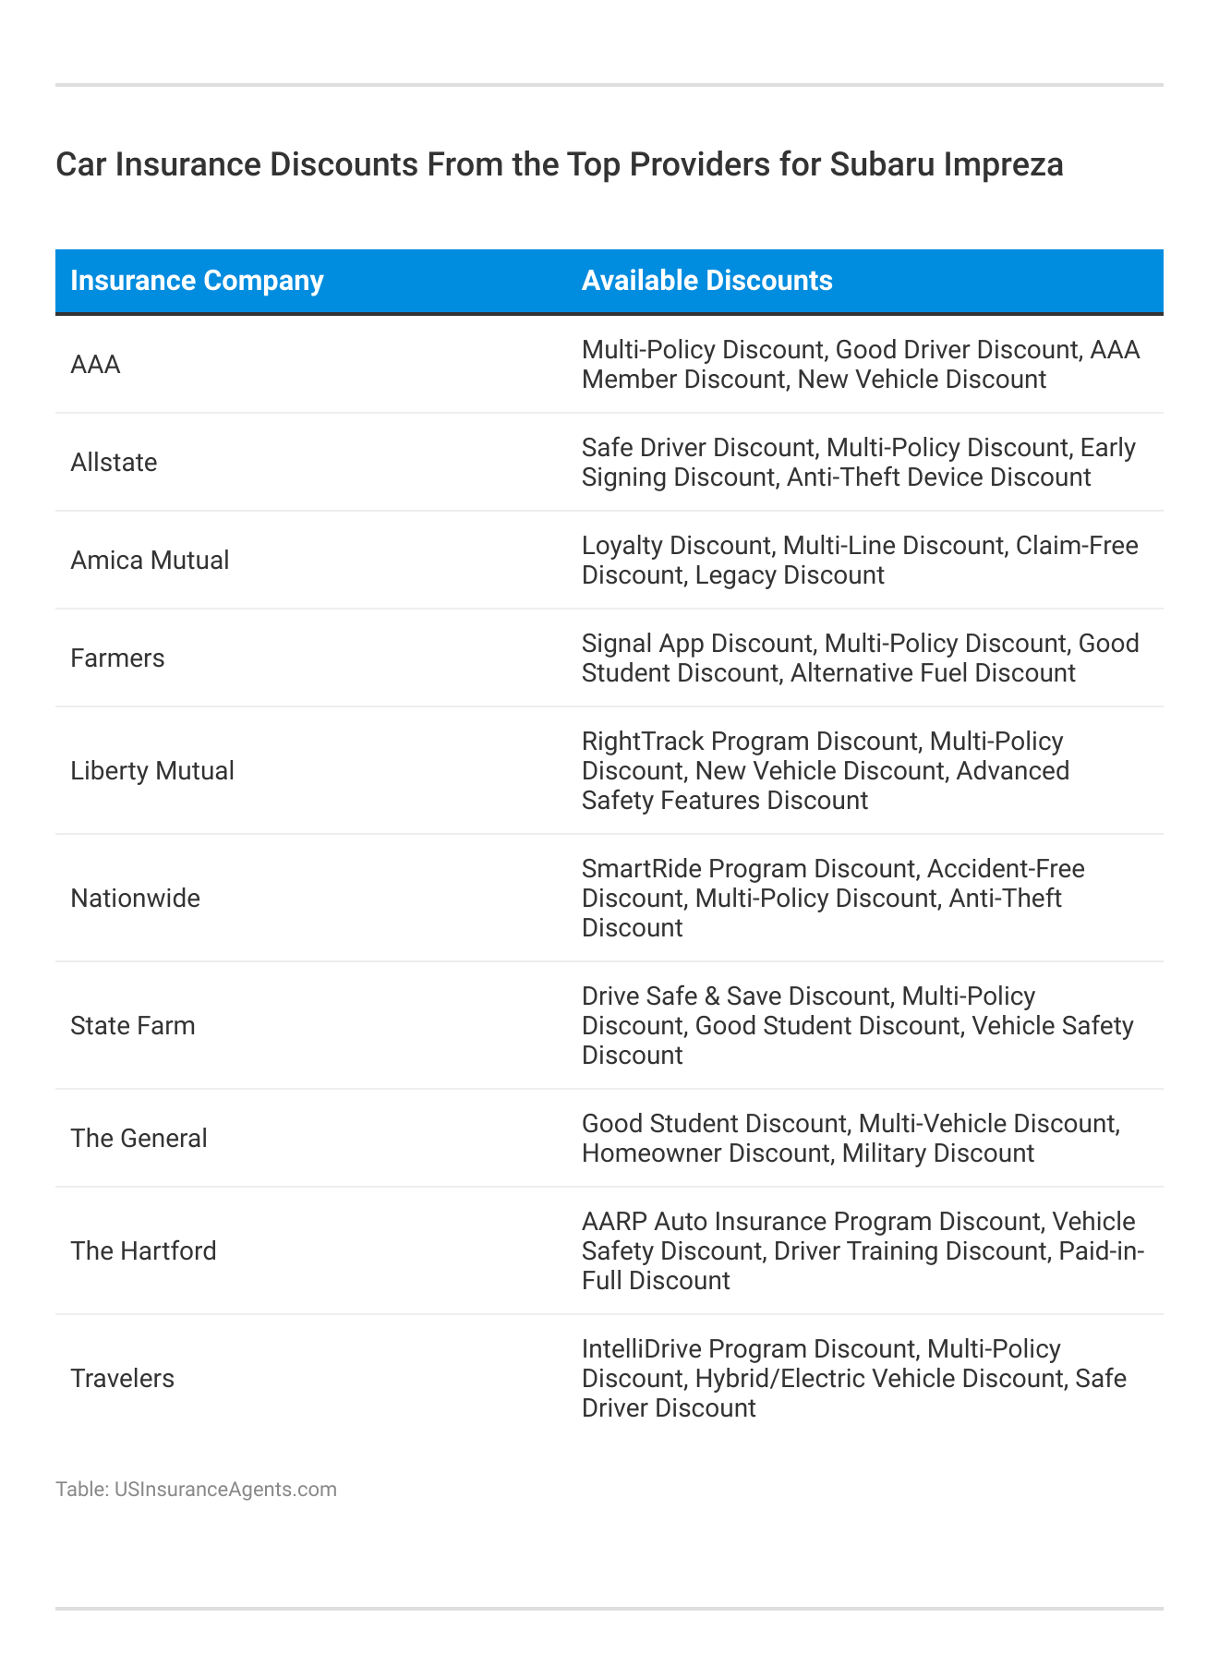
Task: Select the Allstate company name
Action: pos(114,462)
